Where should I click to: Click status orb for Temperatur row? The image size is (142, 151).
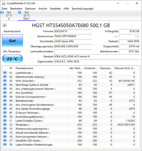pyautogui.click(x=5, y=125)
